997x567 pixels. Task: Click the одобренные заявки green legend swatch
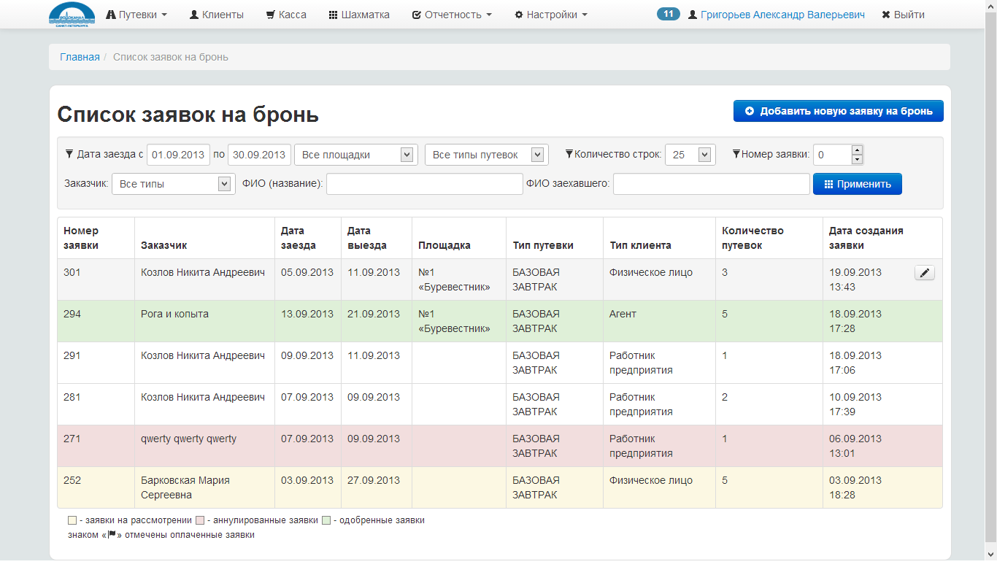click(x=326, y=521)
